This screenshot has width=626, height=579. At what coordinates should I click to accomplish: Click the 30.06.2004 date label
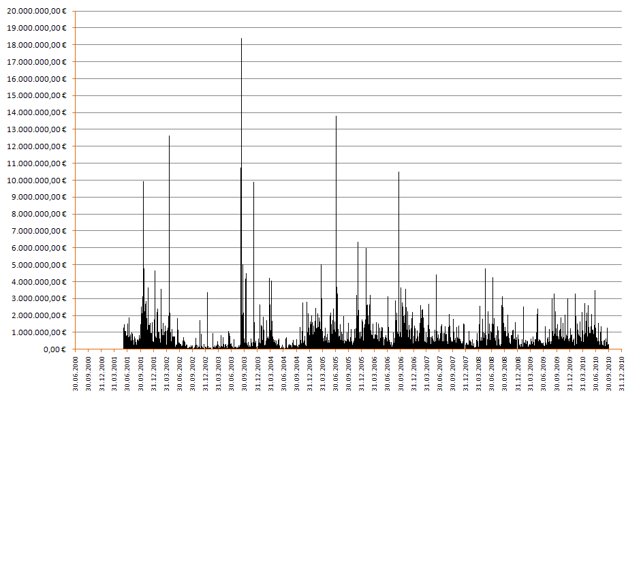pos(284,374)
